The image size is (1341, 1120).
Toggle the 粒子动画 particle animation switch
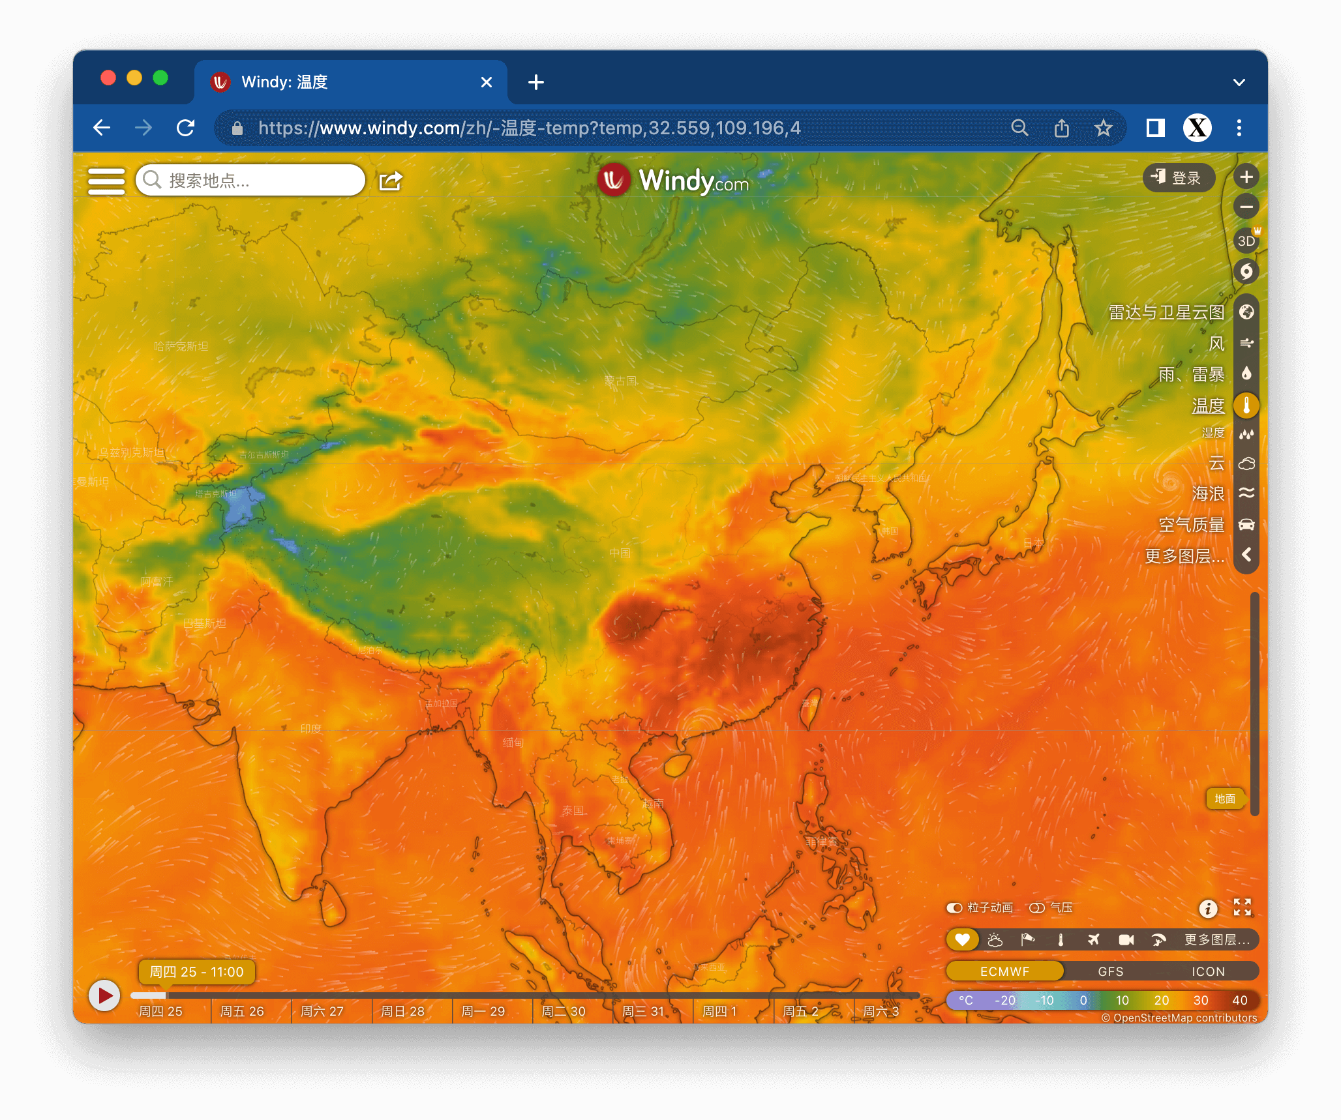point(954,907)
